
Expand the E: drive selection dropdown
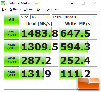(x=75, y=17)
